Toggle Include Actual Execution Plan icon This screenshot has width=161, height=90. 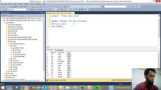(x=59, y=9)
